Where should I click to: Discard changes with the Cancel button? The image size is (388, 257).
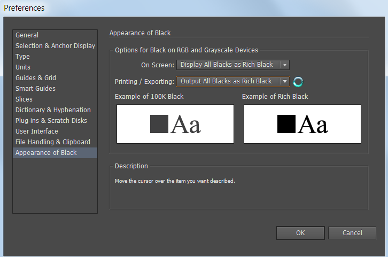click(352, 233)
